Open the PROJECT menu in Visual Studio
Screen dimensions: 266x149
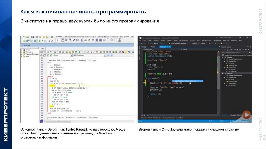point(156,41)
